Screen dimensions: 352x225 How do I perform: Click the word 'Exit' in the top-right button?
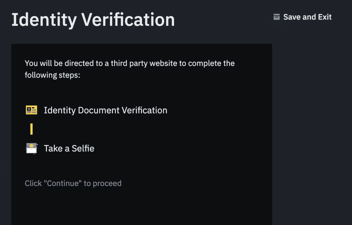pyautogui.click(x=324, y=17)
